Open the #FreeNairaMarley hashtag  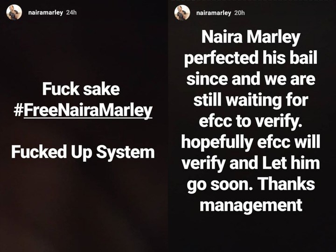coord(83,110)
